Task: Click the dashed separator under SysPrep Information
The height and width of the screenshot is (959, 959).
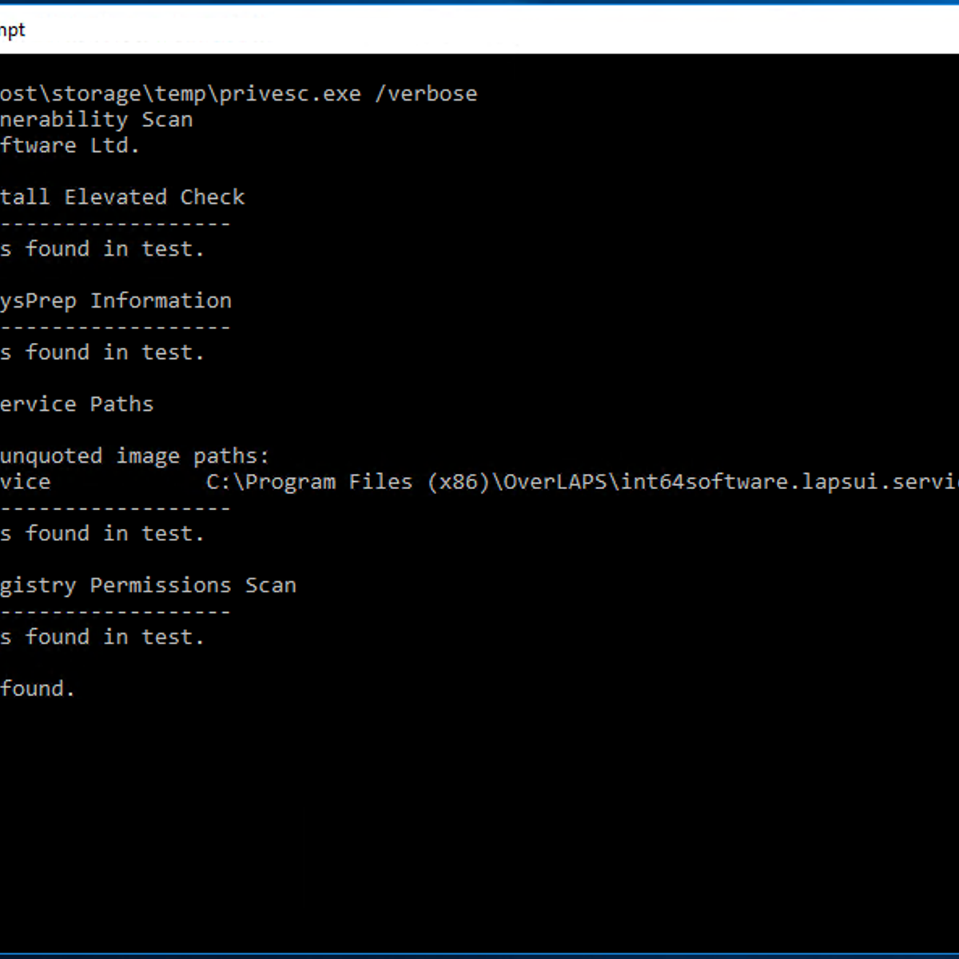Action: tap(115, 328)
